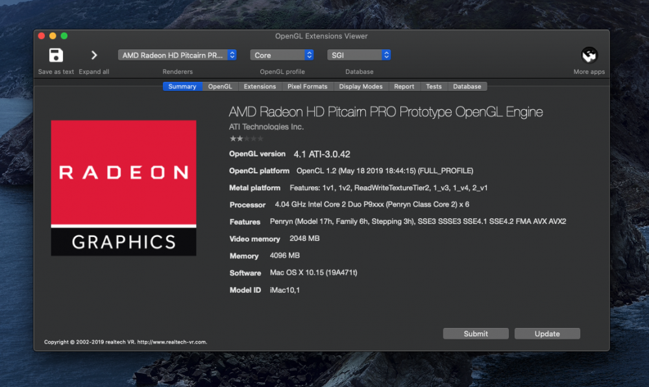This screenshot has height=387, width=649.
Task: Click the window title OpenGL Extensions Viewer
Action: pos(321,36)
